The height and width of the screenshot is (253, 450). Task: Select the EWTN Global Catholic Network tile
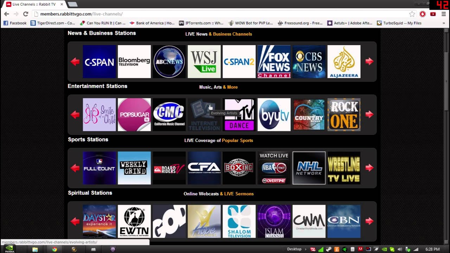tap(134, 221)
